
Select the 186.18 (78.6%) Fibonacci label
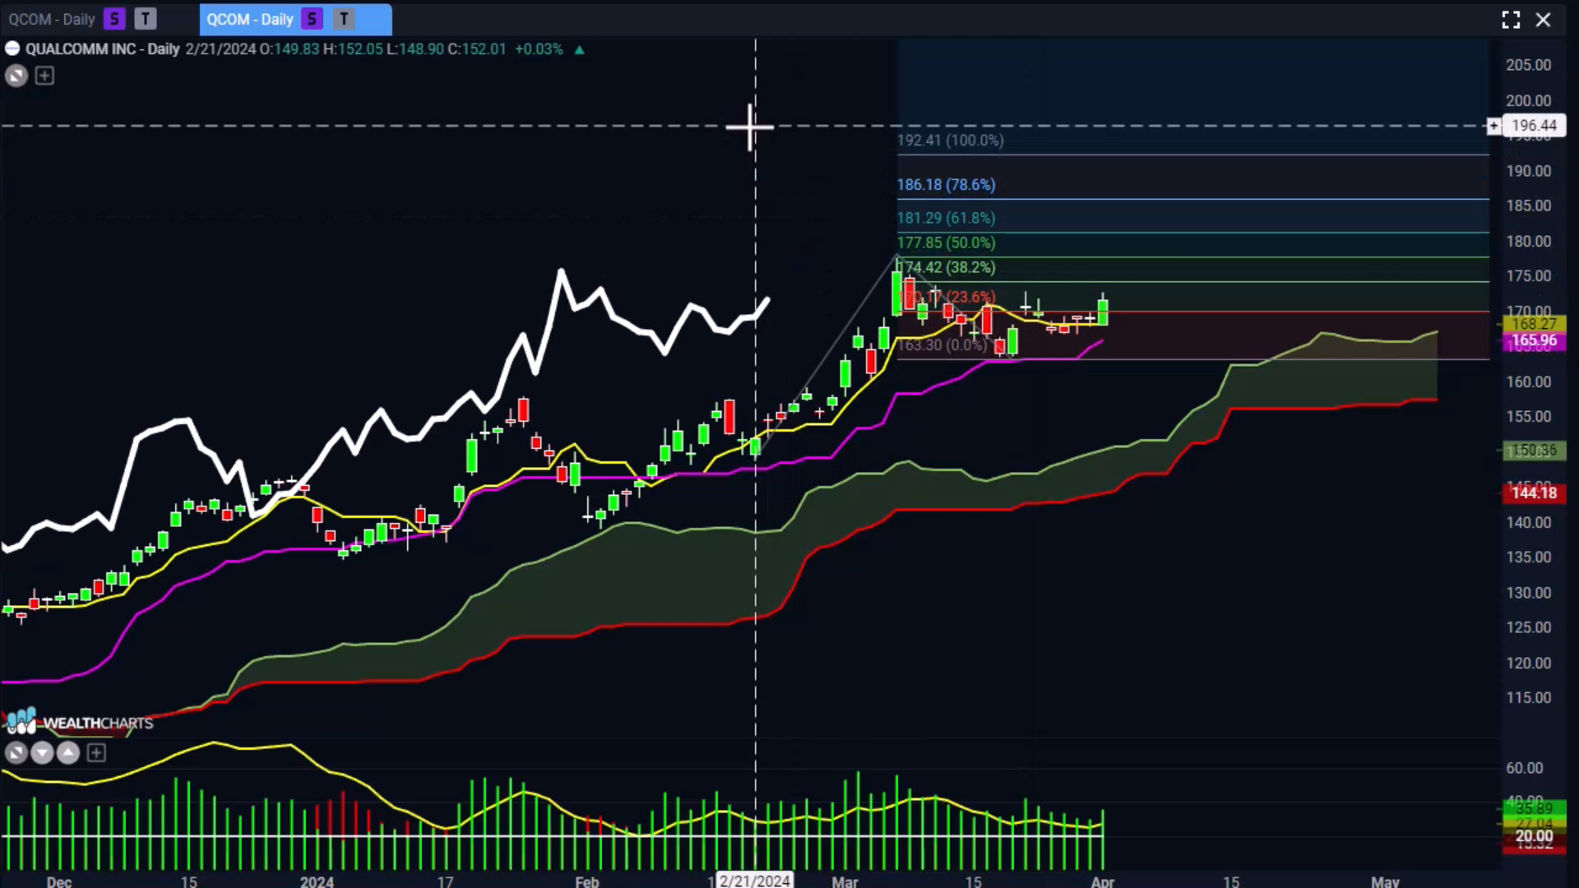click(946, 185)
